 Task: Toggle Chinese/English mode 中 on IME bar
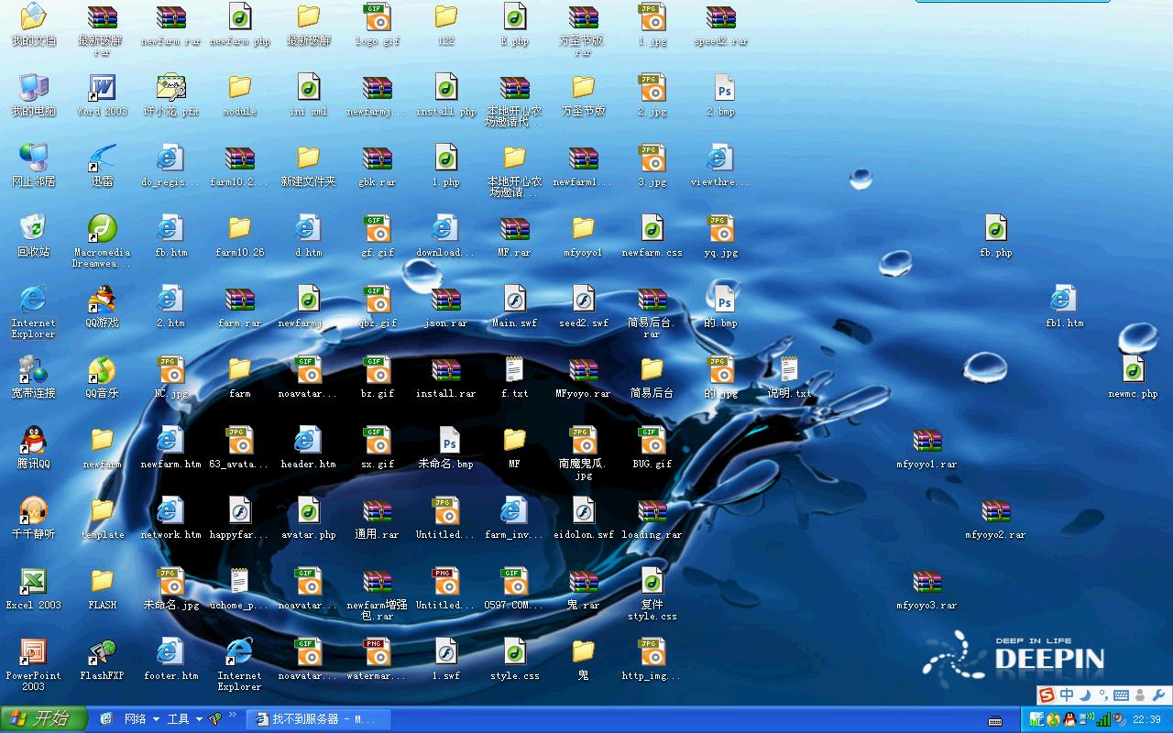pos(1067,695)
